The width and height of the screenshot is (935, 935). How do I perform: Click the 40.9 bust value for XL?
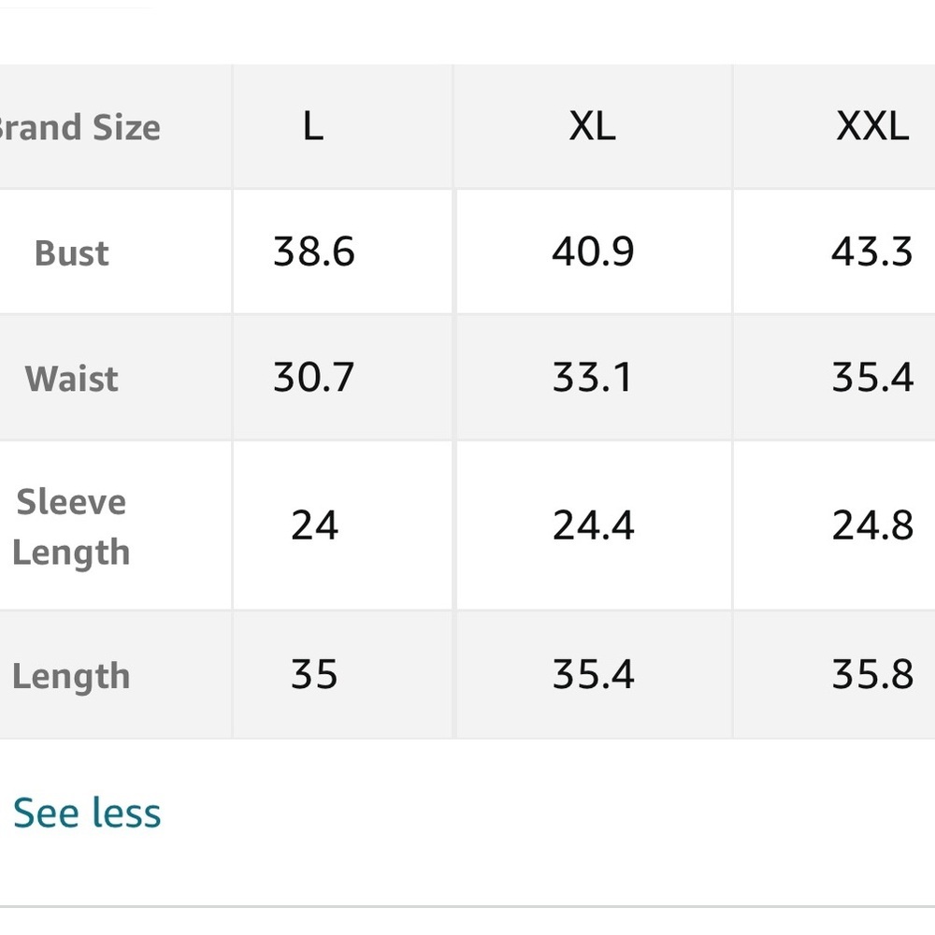coord(593,252)
